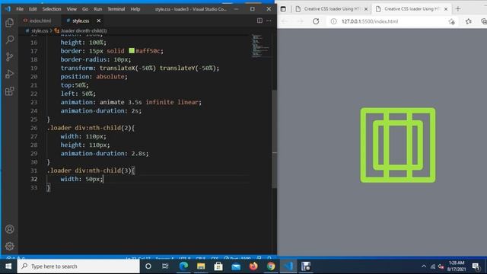The width and height of the screenshot is (487, 274).
Task: Close the first browser tab
Action: 365,9
